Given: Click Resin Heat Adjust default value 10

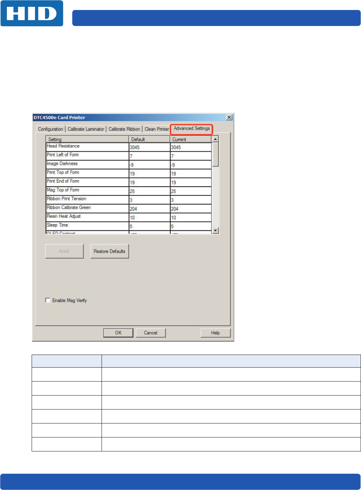Looking at the screenshot, I should [x=150, y=218].
